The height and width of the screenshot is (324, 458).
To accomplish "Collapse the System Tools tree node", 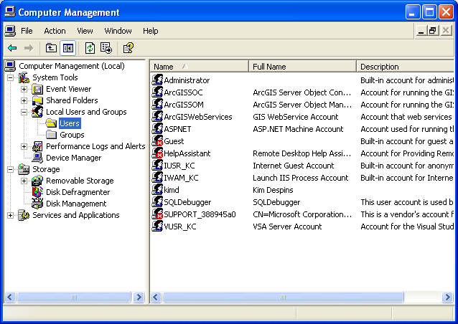I will (11, 77).
